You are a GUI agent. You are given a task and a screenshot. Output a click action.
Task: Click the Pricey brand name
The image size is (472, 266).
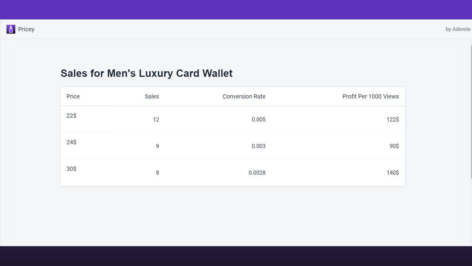pos(26,29)
